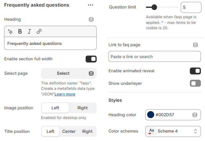Set Title position to Right
Viewport: 205px width, 141px height.
(x=87, y=131)
